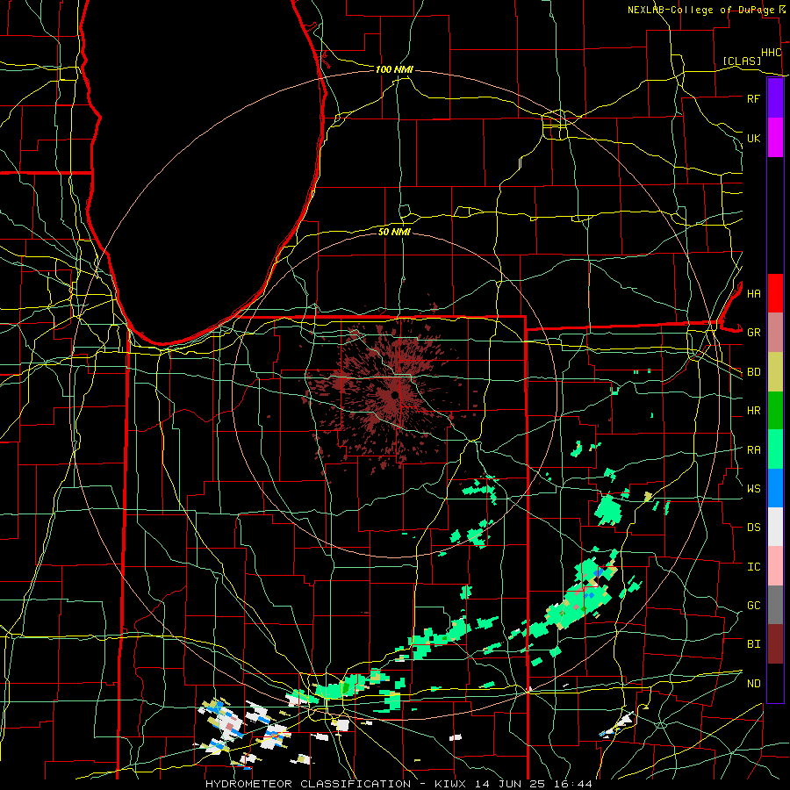Image resolution: width=790 pixels, height=790 pixels.
Task: Click the HA red color swatch in legend
Action: (x=775, y=293)
